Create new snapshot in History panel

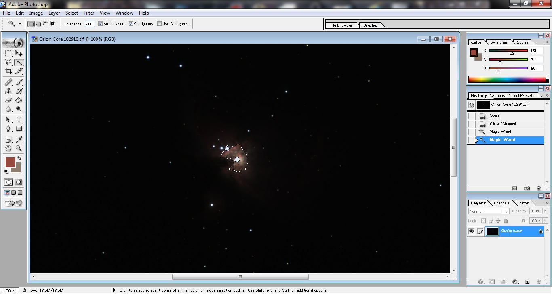tap(527, 188)
